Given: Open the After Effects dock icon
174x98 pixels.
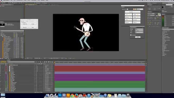Looking at the screenshot, I should (64, 95).
